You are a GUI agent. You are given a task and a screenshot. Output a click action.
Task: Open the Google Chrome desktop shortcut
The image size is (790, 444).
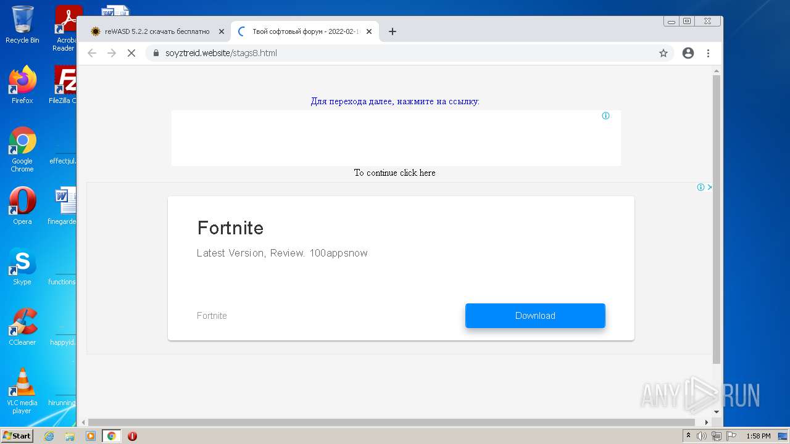coord(22,150)
